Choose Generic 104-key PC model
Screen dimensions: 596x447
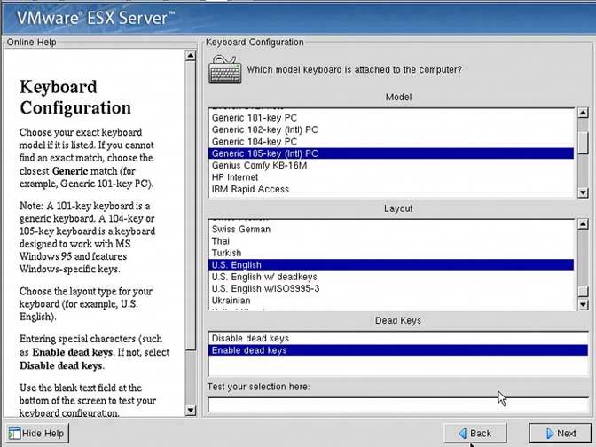pos(391,142)
